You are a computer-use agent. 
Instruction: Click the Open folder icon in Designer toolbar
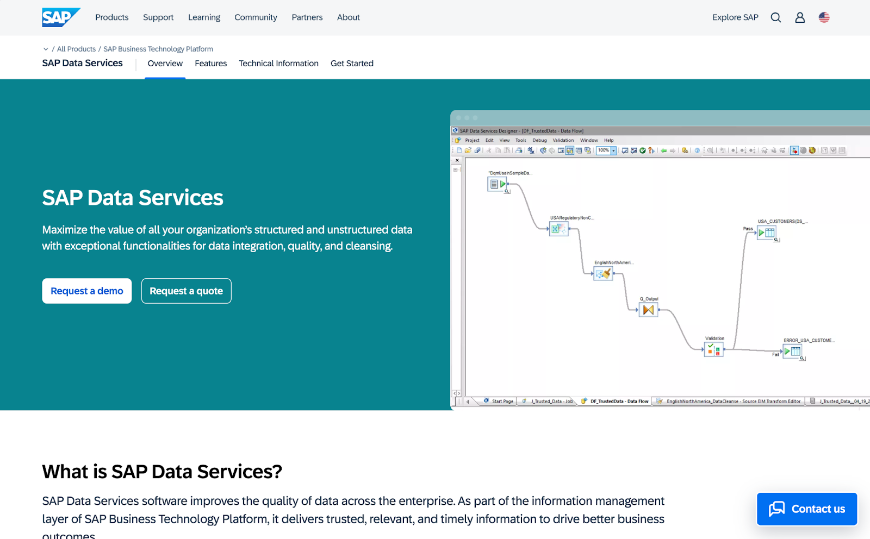(468, 151)
